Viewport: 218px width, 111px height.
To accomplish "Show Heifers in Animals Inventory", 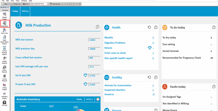I will point(89,99).
